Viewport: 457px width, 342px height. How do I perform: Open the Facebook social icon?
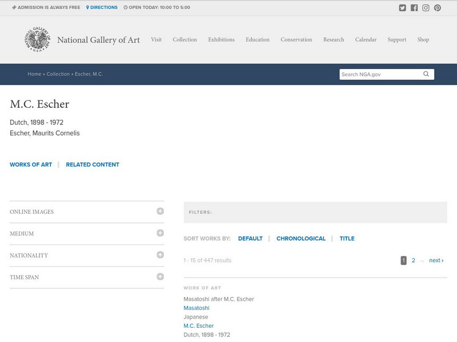414,8
